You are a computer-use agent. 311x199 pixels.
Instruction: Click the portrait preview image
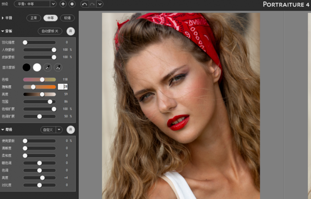tap(181, 106)
